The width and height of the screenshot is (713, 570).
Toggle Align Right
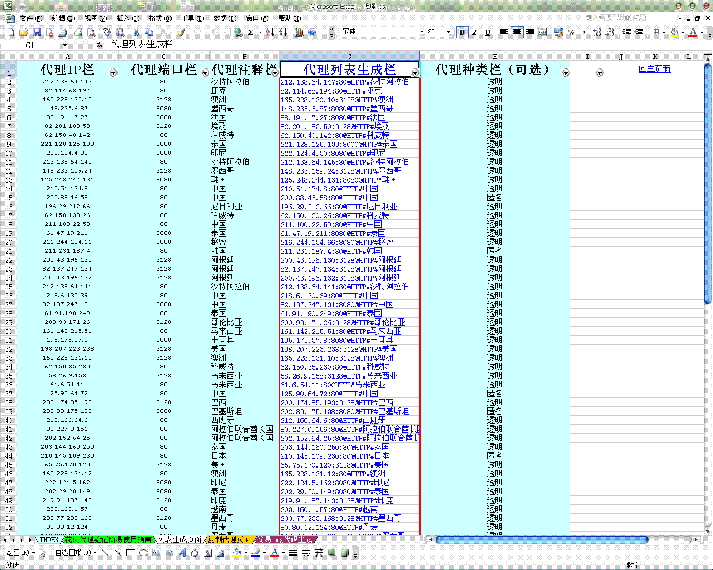(530, 32)
